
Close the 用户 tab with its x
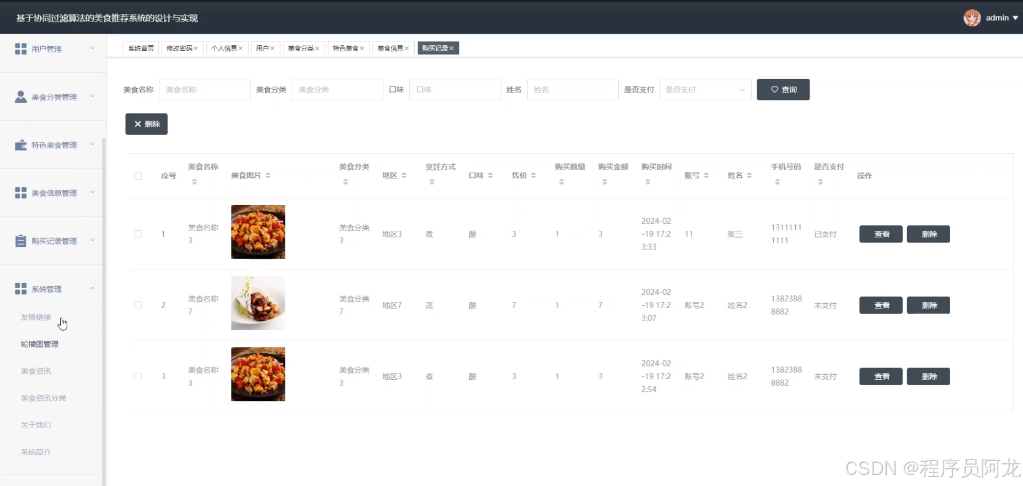point(272,48)
